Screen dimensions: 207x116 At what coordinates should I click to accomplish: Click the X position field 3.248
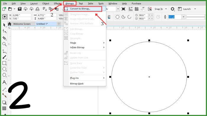tap(21, 15)
